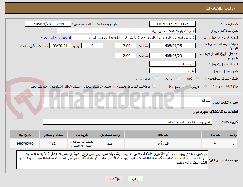
Task: Click the کد کالا column header
Action: [215, 135]
